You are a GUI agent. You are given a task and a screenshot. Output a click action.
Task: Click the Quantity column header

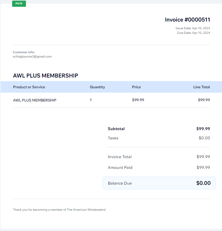pyautogui.click(x=97, y=87)
